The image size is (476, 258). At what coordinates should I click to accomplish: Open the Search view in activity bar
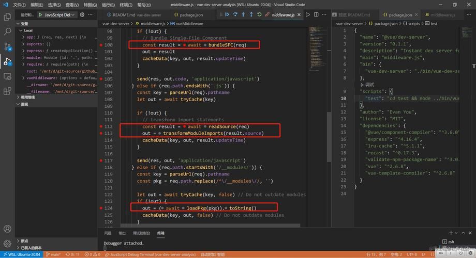tap(7, 32)
